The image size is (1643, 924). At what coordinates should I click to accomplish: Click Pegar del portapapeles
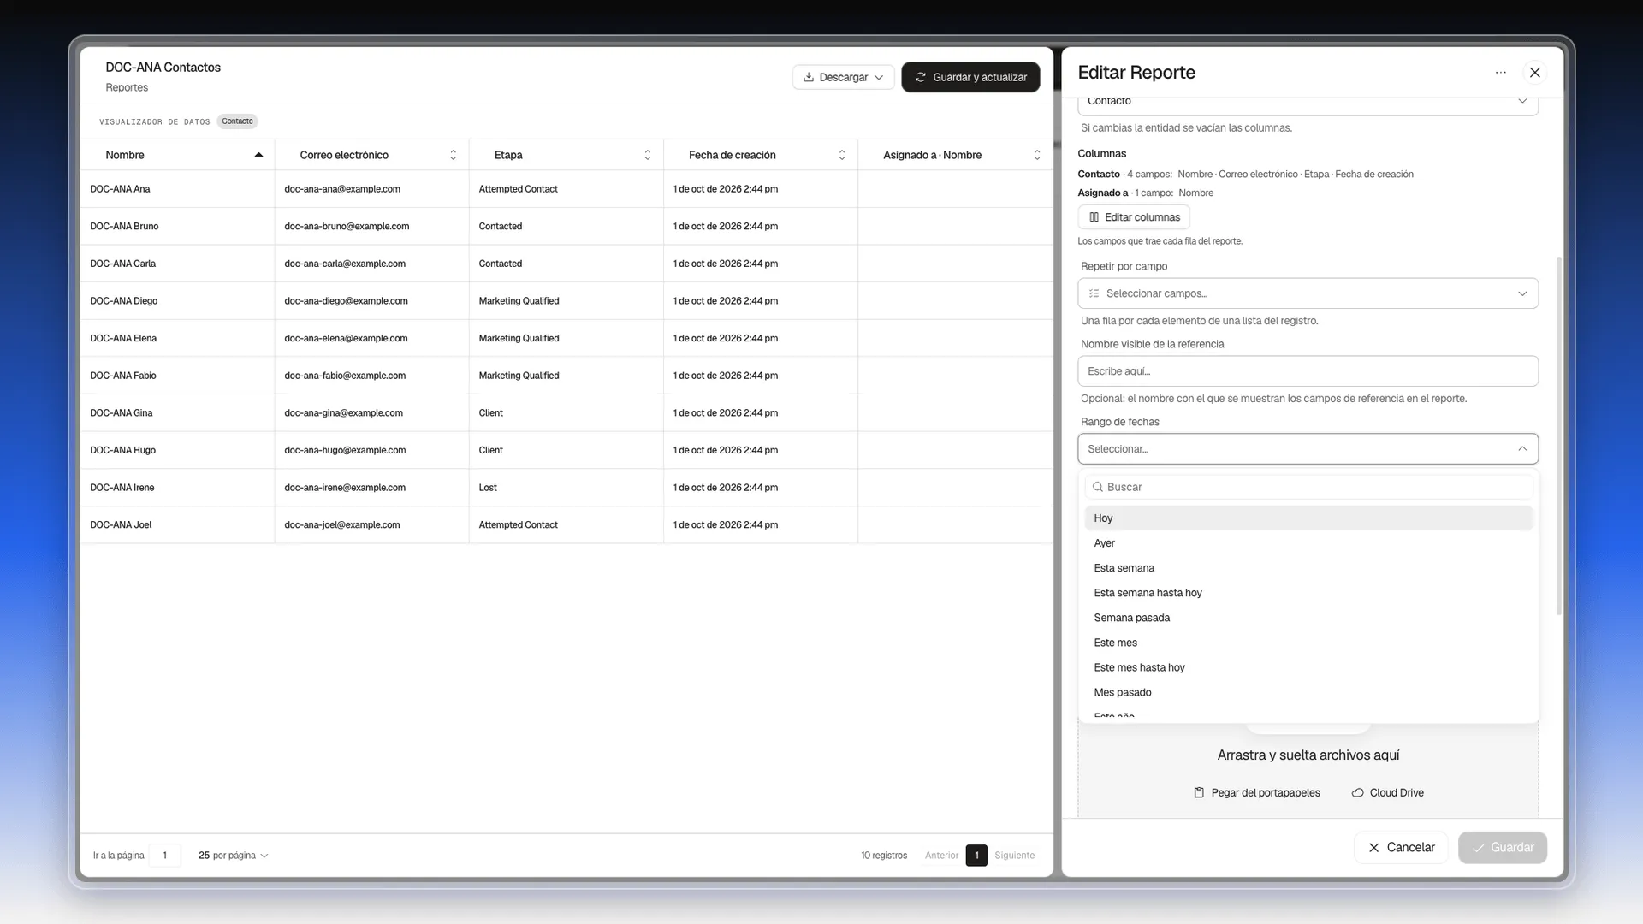(1256, 793)
